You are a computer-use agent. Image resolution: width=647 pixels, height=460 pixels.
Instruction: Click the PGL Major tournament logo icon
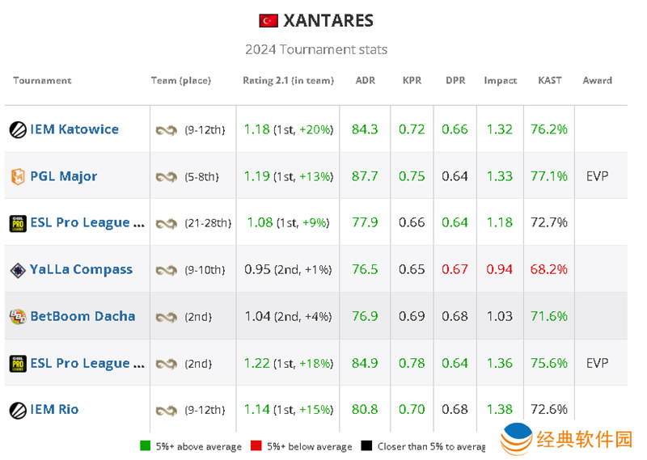pos(18,176)
